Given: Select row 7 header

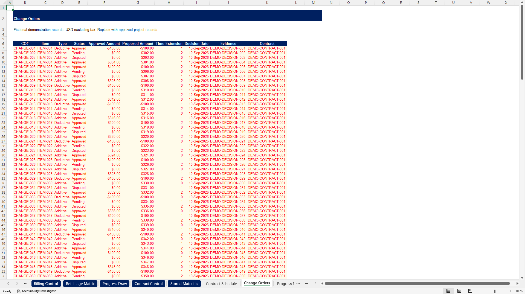Looking at the screenshot, I should tap(3, 48).
